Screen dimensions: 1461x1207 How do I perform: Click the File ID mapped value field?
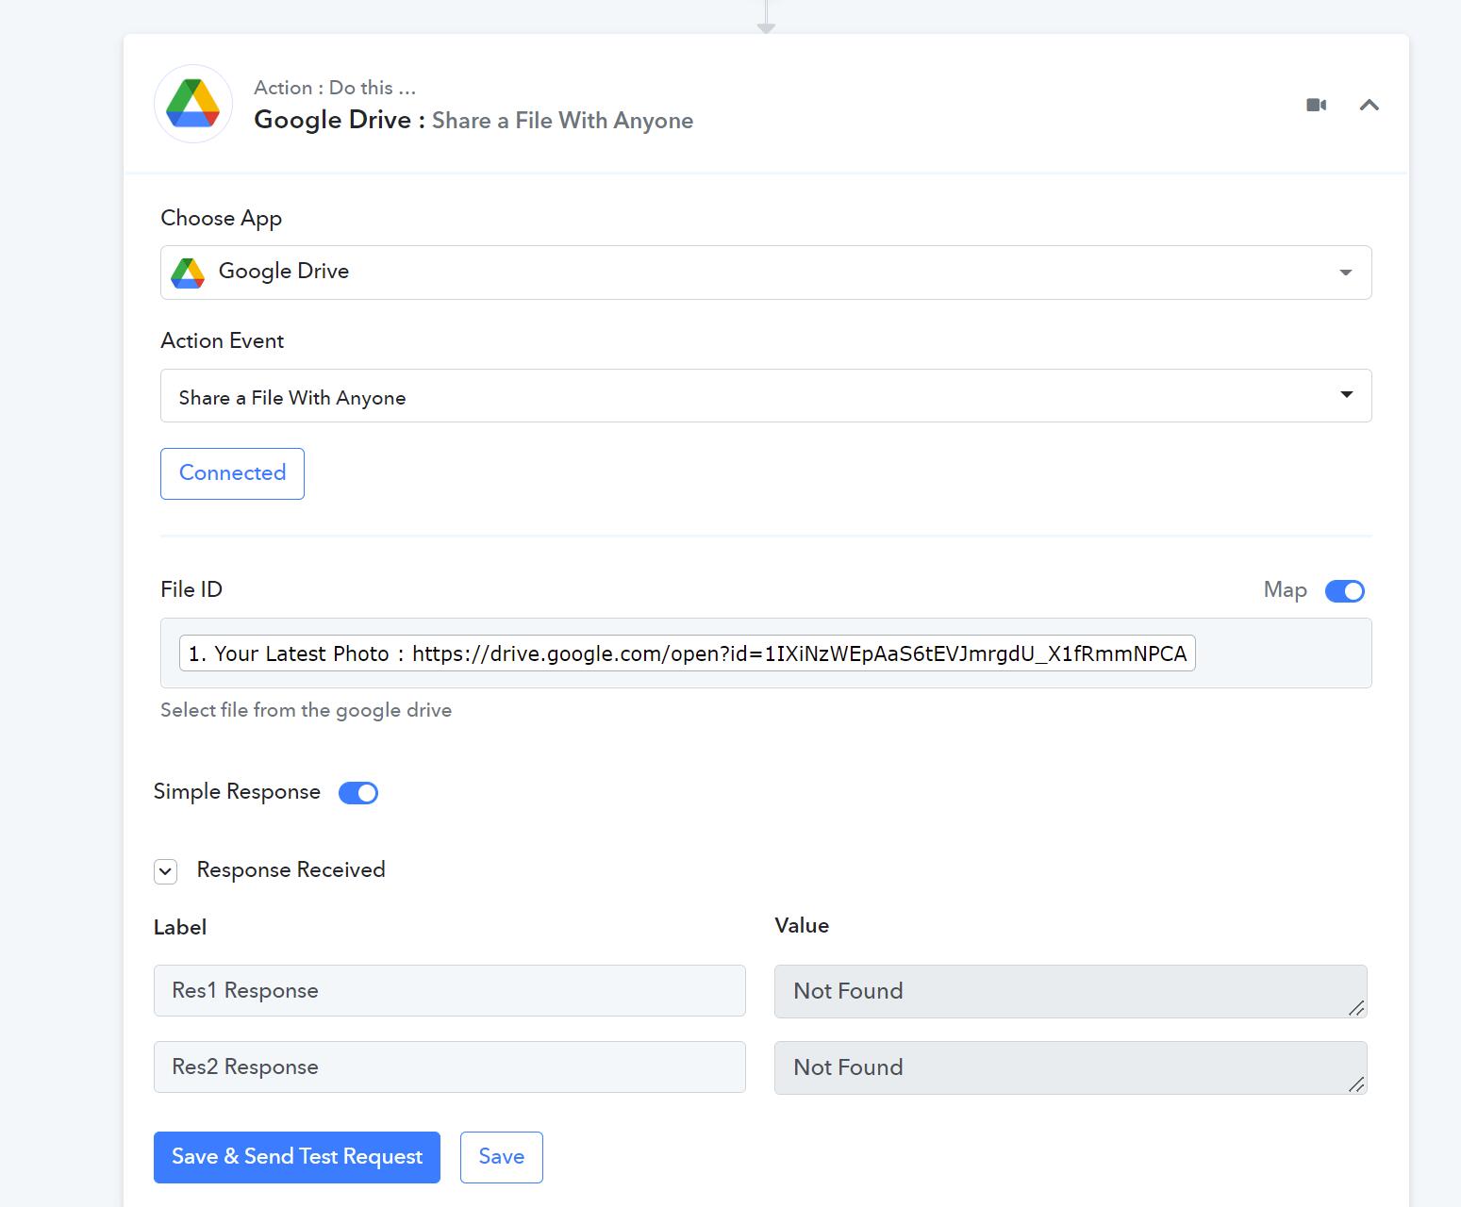766,653
